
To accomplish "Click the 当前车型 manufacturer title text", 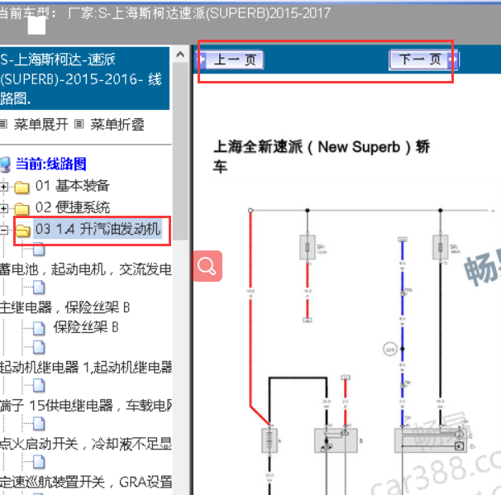I will click(165, 13).
